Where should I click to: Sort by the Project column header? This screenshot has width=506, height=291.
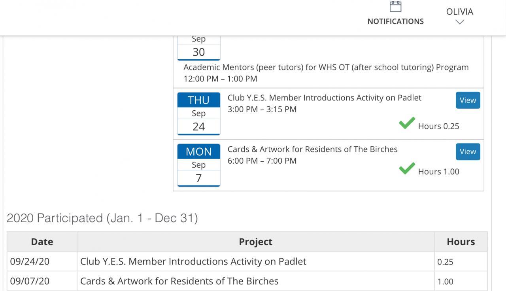[x=255, y=242]
